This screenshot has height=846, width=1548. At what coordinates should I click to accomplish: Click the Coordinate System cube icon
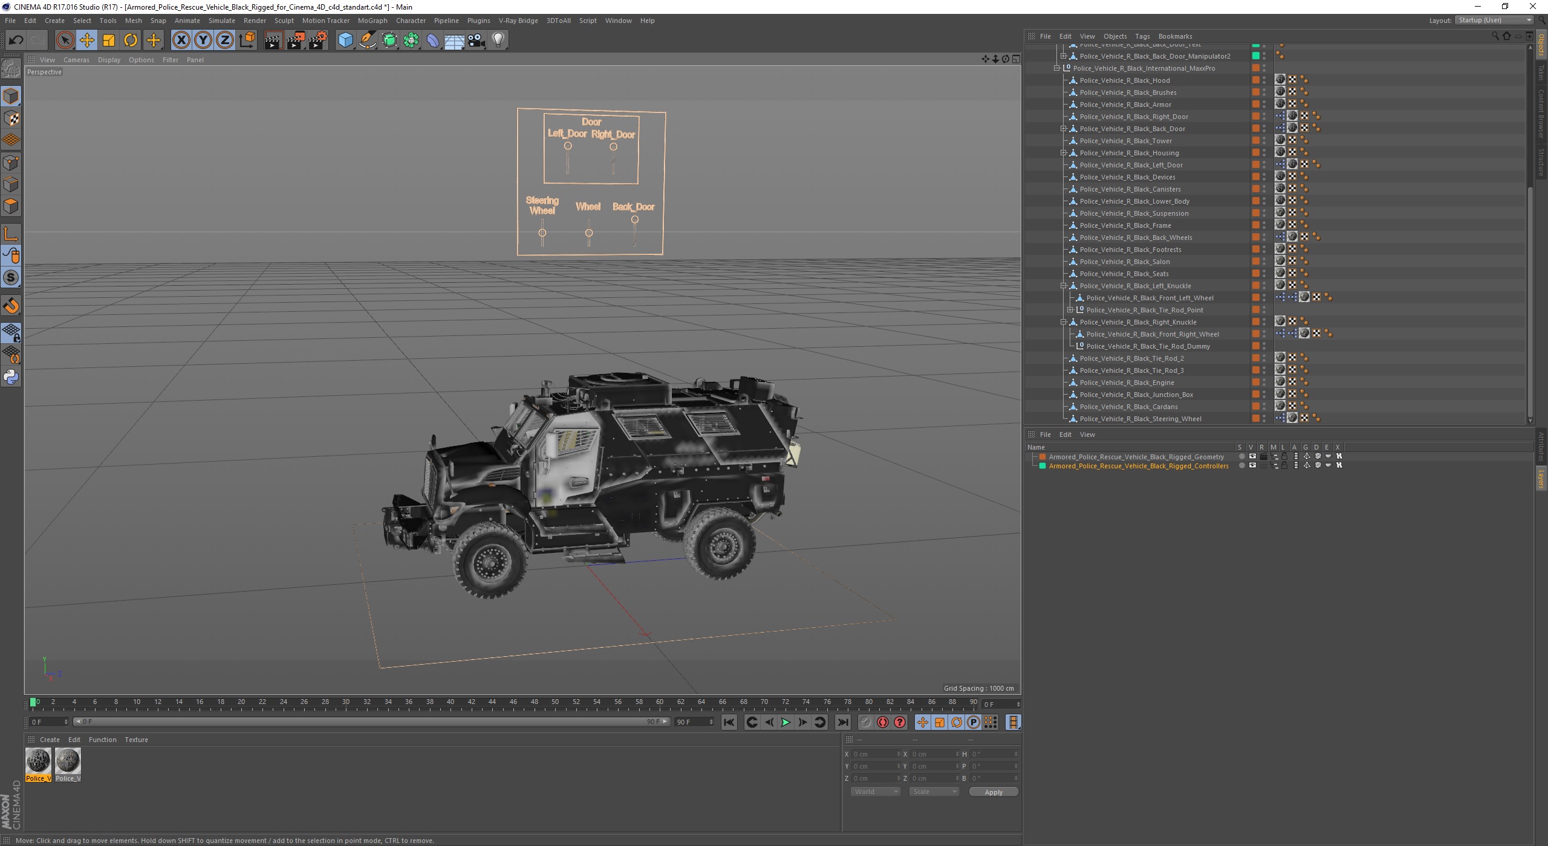[247, 40]
